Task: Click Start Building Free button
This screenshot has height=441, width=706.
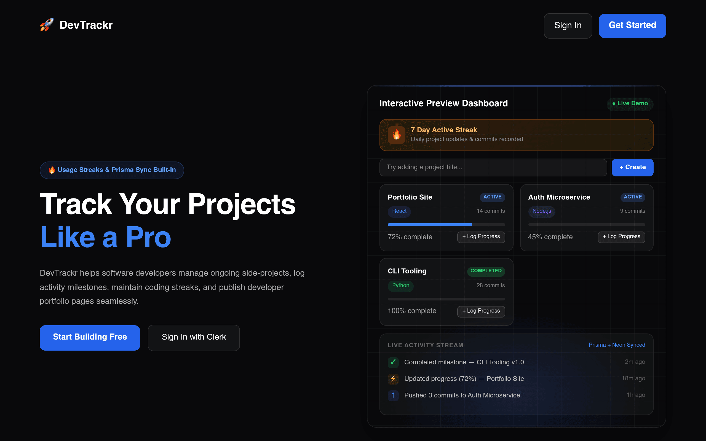Action: (x=90, y=337)
